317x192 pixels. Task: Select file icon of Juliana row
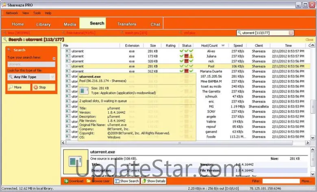[x=68, y=56]
